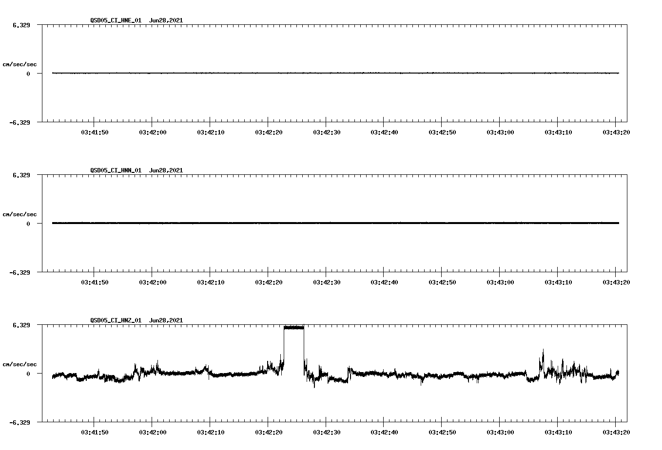Click the QSD05_CI_HNE_01 channel title

point(116,20)
